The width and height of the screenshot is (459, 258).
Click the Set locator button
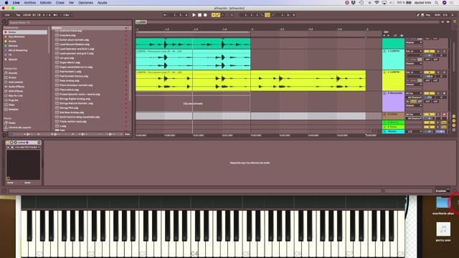click(x=386, y=32)
